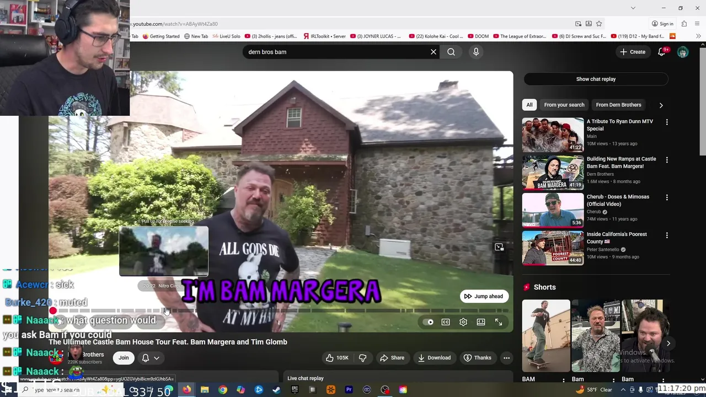This screenshot has width=706, height=397.
Task: Open Firefox extensions puzzle icon
Action: coord(684,24)
